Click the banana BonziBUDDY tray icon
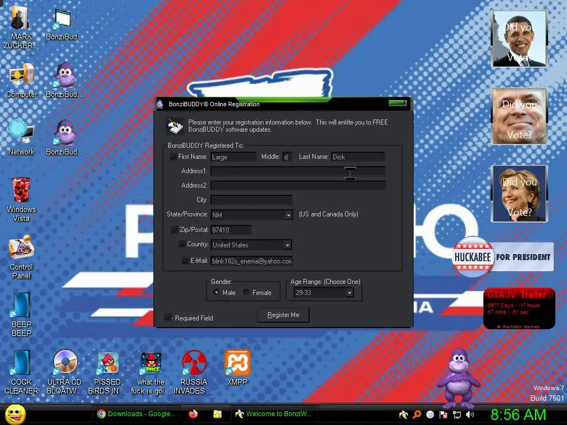 coord(404,414)
